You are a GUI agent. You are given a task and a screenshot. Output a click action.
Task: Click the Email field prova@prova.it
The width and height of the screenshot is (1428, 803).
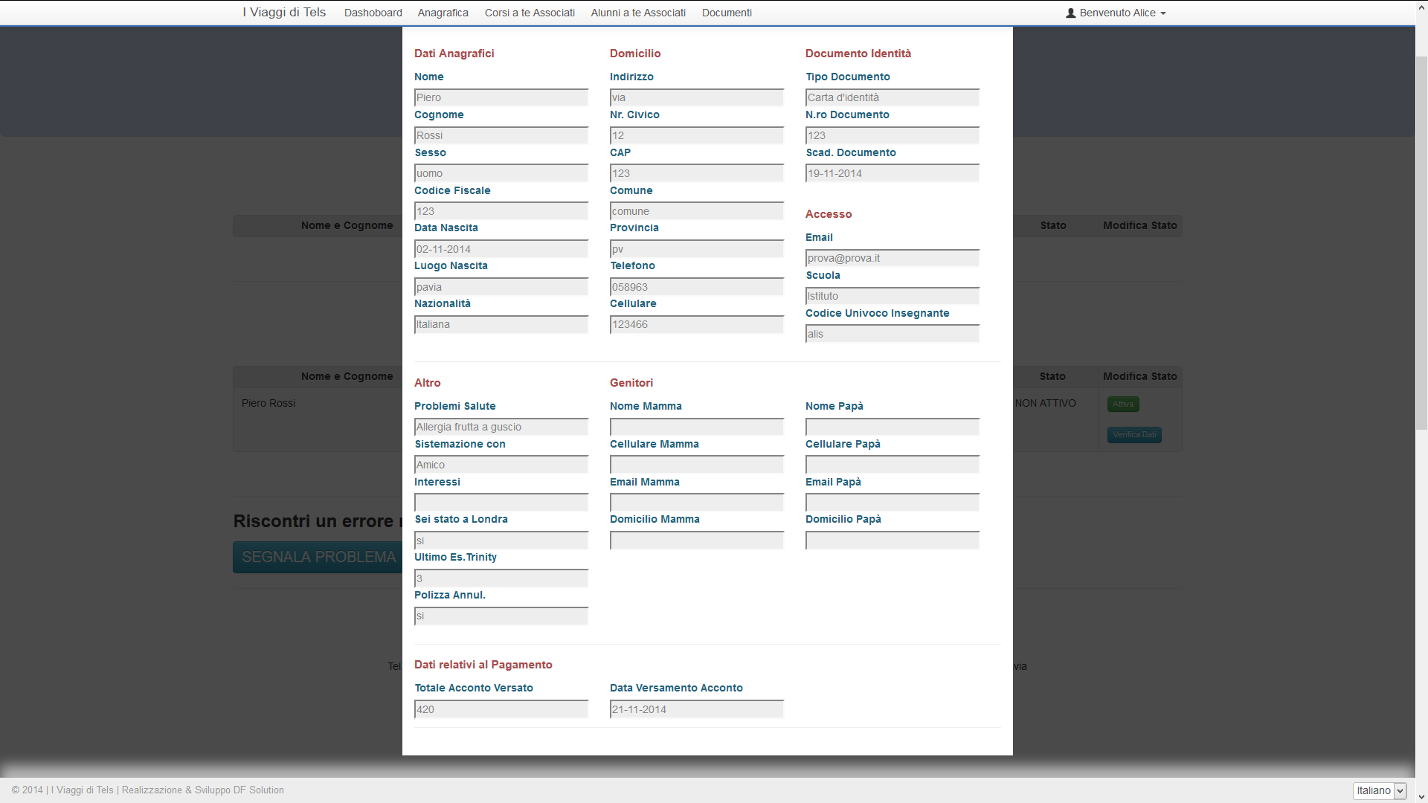(x=892, y=258)
